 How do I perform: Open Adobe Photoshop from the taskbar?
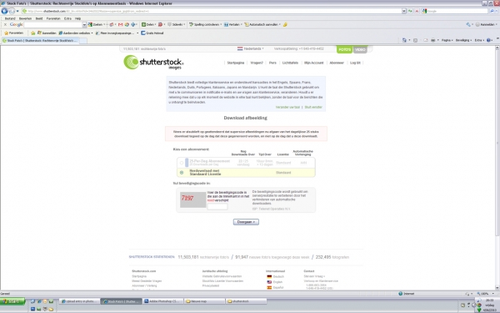tap(162, 301)
